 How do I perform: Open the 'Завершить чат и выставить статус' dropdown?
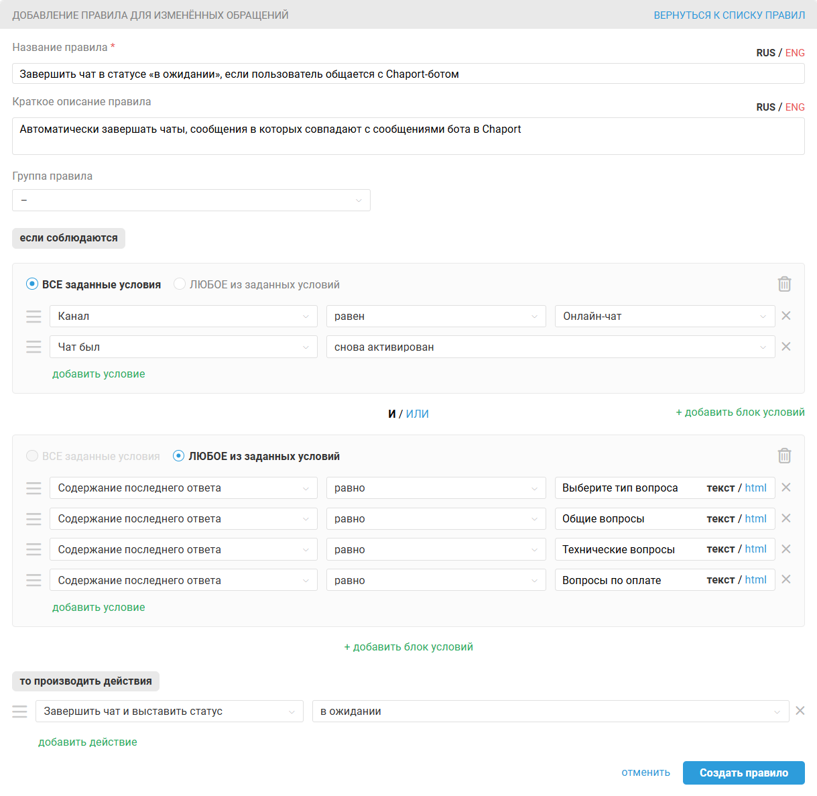170,711
